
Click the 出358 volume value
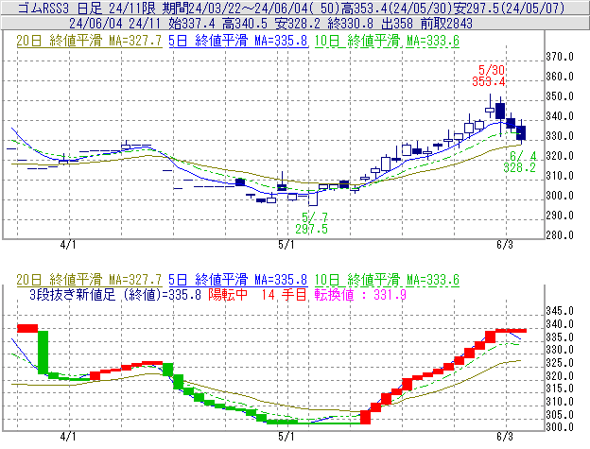[x=397, y=24]
